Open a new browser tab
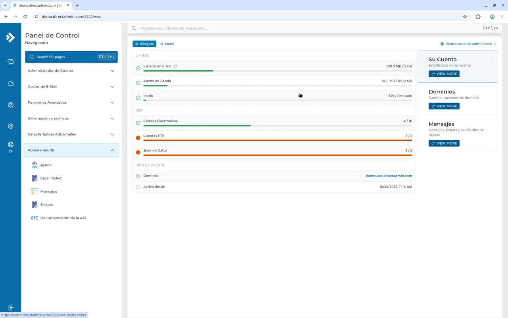 click(x=77, y=6)
